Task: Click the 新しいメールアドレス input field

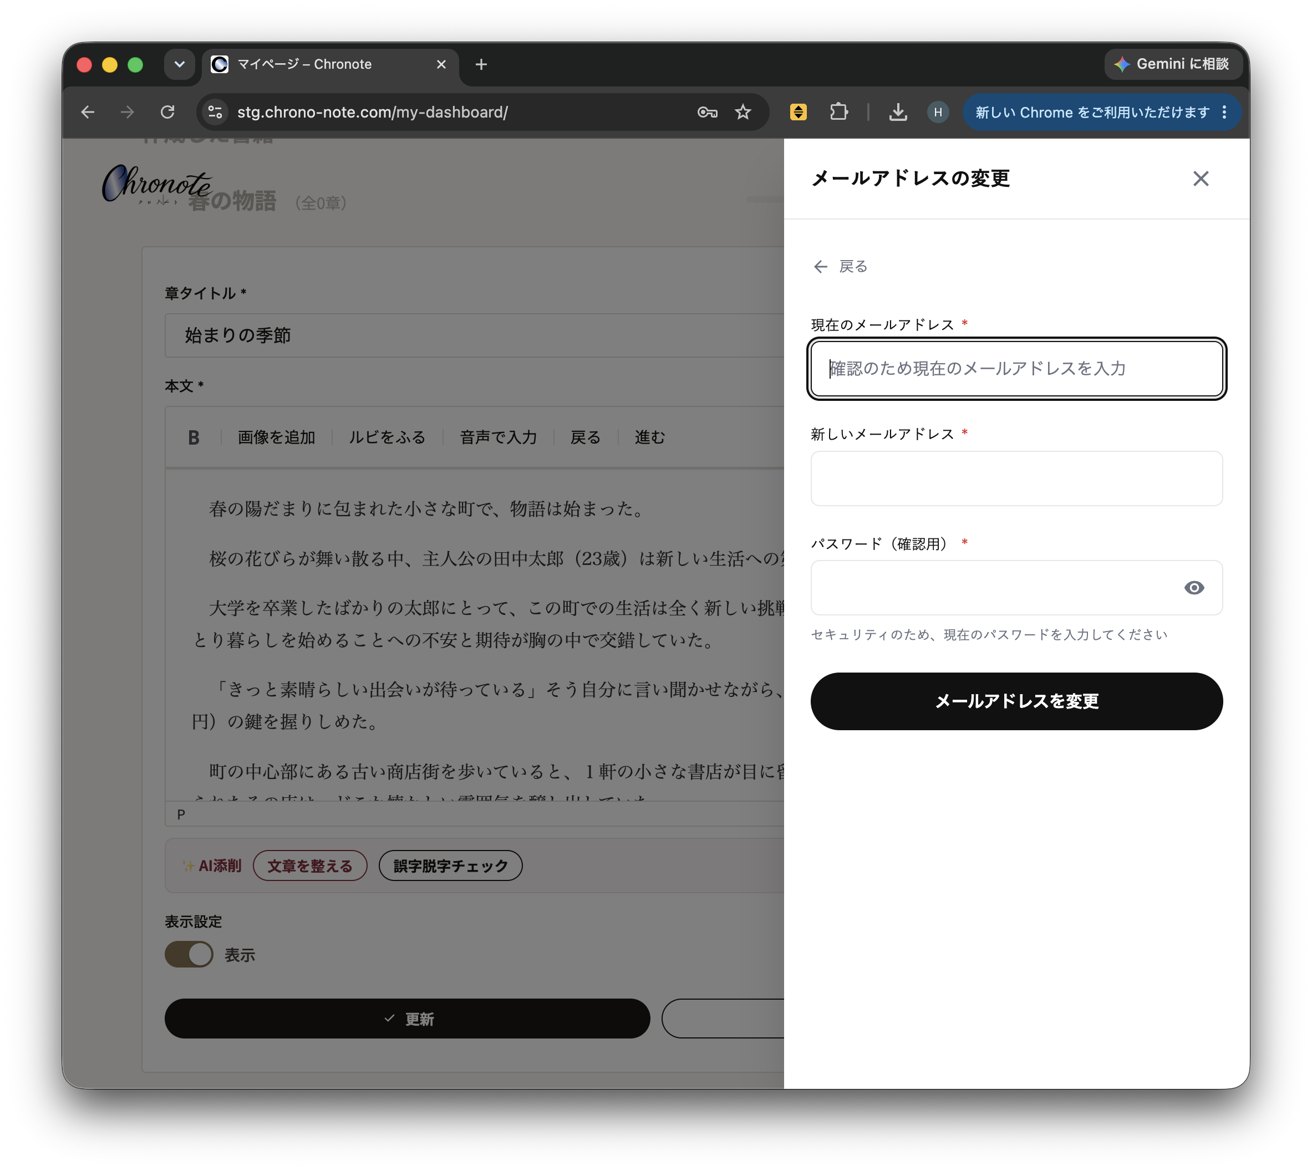Action: point(1016,478)
